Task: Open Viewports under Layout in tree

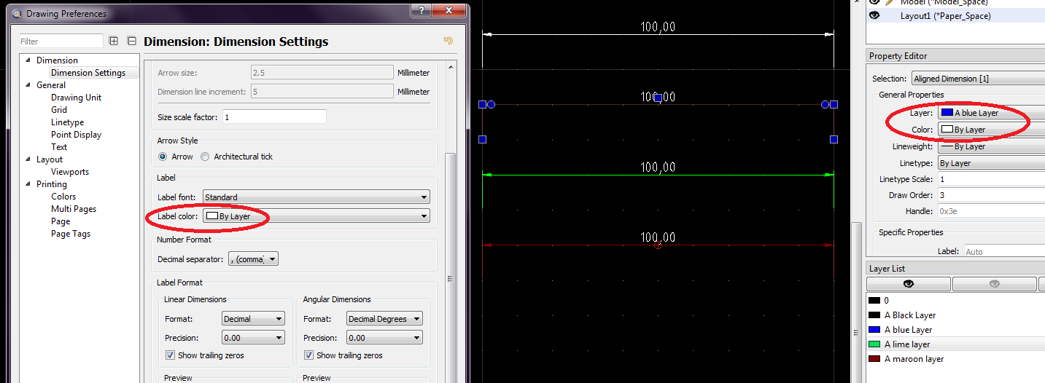Action: [70, 172]
